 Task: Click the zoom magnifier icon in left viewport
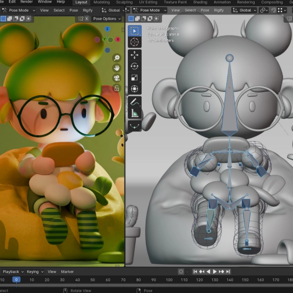tap(117, 58)
